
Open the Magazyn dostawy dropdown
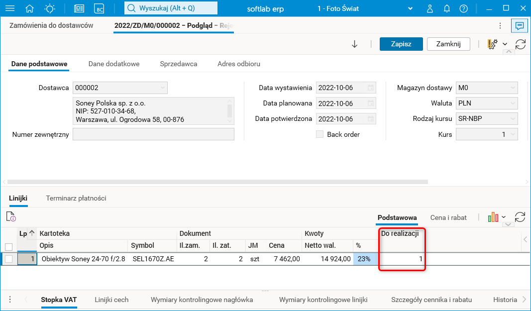point(512,88)
